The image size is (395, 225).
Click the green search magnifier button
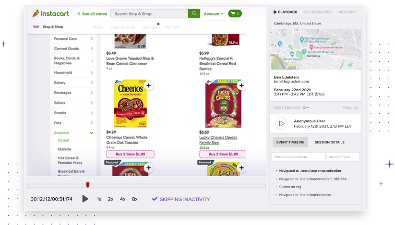[194, 13]
